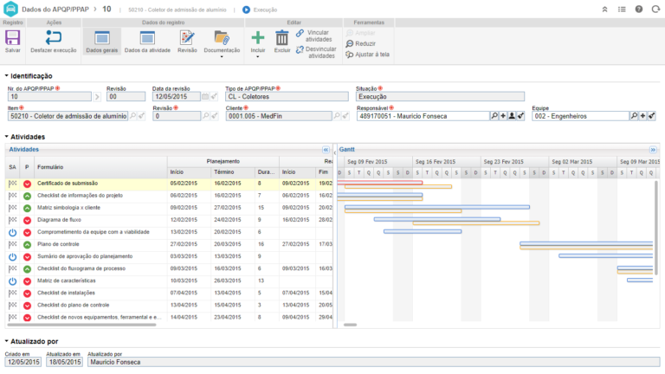Click the Salvar save icon
The height and width of the screenshot is (374, 665).
[13, 38]
